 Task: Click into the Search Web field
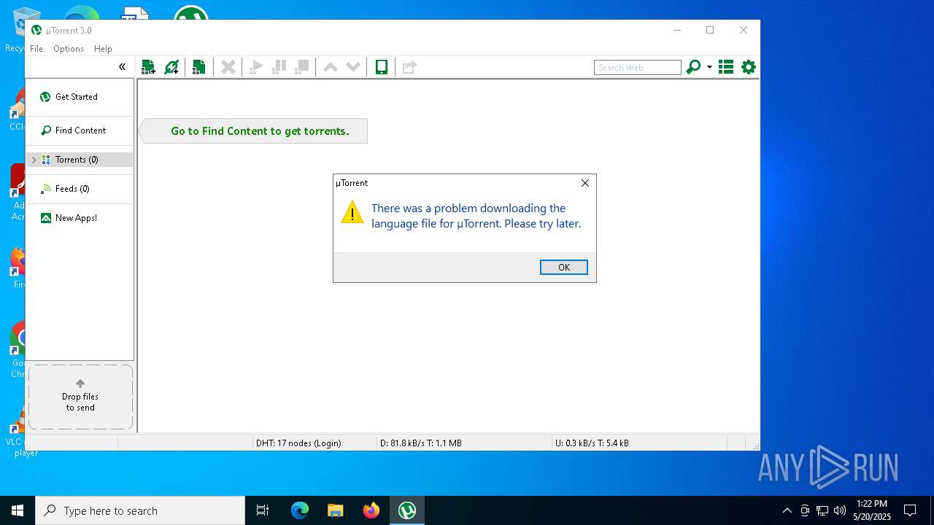click(637, 67)
